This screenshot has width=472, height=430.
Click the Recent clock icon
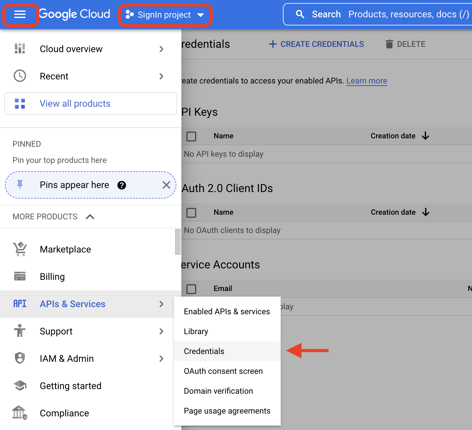point(20,76)
